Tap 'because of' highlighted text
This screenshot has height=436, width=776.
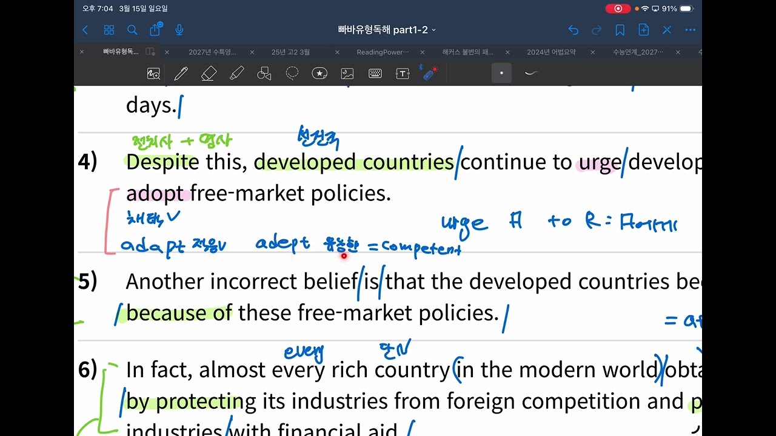[x=179, y=313]
